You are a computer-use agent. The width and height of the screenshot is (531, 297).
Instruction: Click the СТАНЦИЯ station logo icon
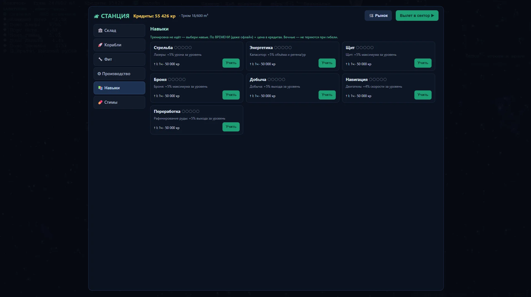96,16
